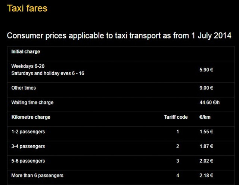Select the "Weekdays 6-20" text
Viewport: 239px width, 185px height.
coord(28,66)
